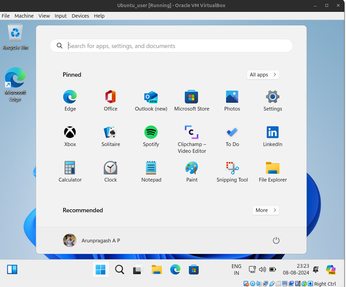Click VirtualBox keyboard capture arrow icon

[x=310, y=284]
